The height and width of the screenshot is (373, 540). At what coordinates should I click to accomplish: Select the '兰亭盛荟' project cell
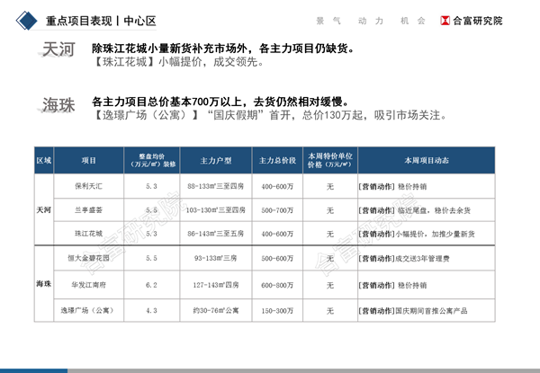coord(89,209)
